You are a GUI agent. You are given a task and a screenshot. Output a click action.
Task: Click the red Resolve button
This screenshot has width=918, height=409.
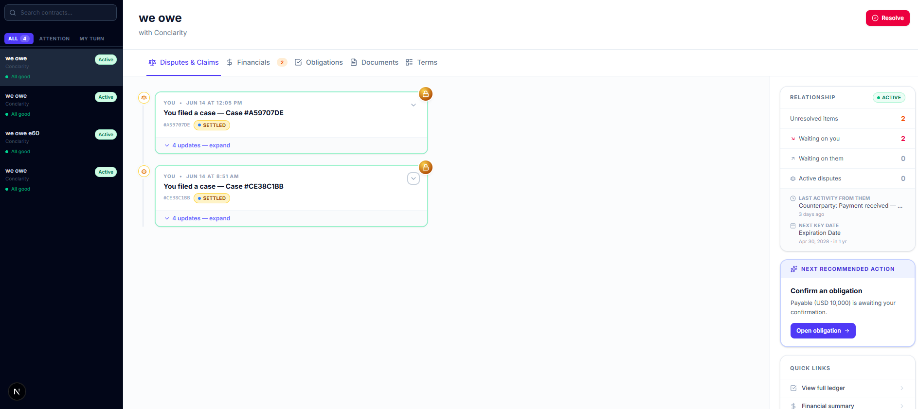[888, 18]
